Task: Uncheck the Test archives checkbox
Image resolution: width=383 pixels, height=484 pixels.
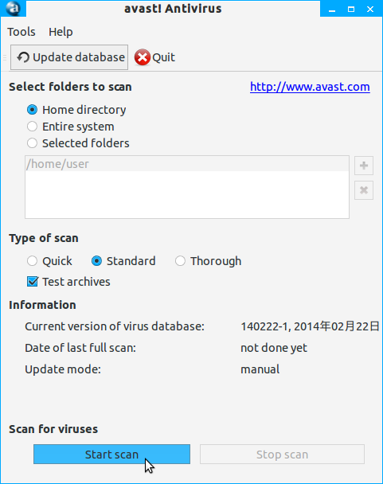Action: point(33,282)
